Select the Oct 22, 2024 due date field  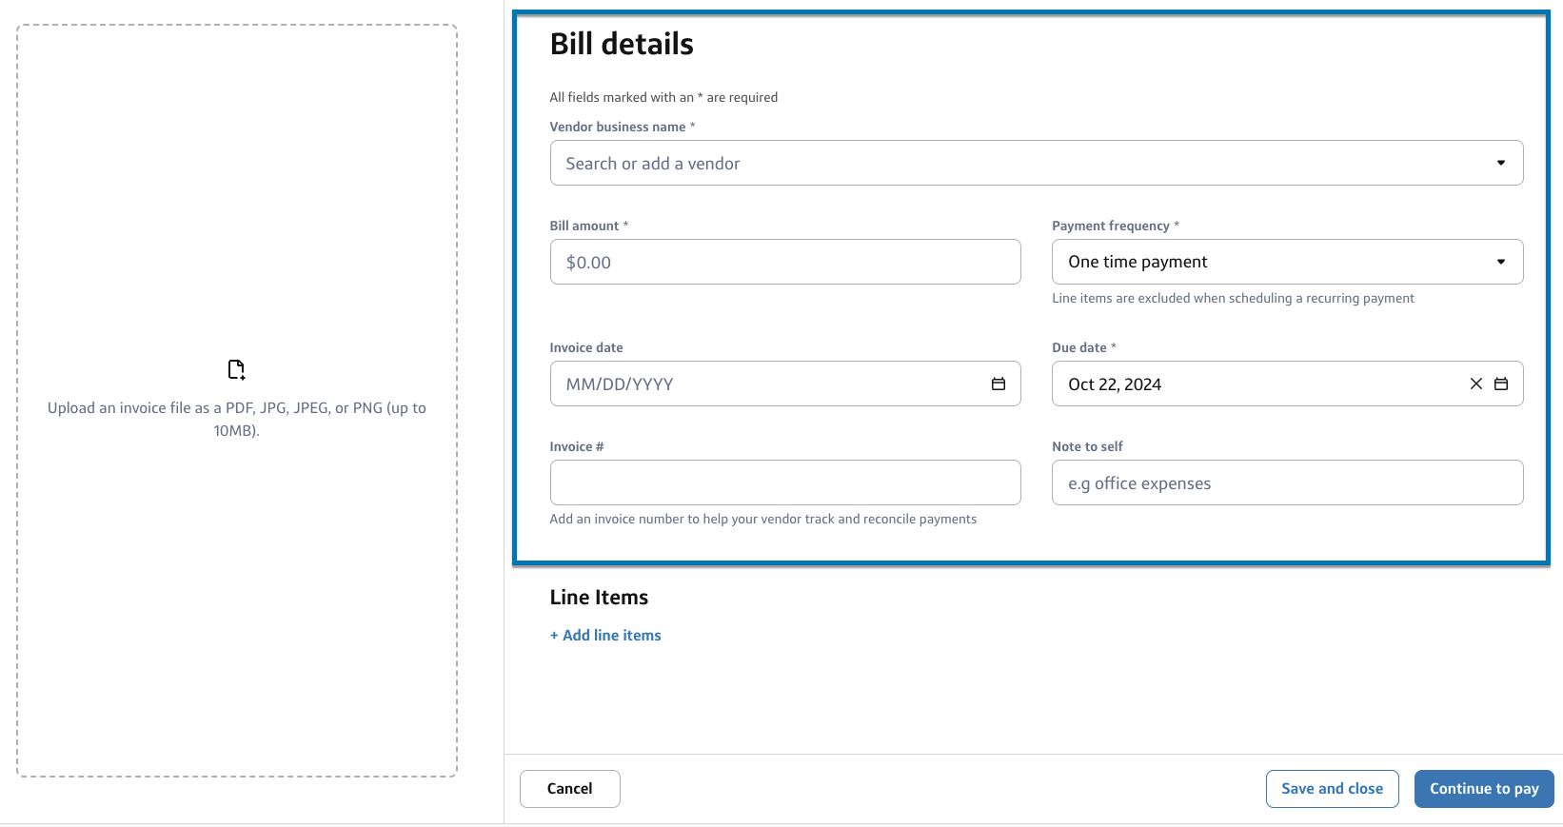click(x=1237, y=384)
